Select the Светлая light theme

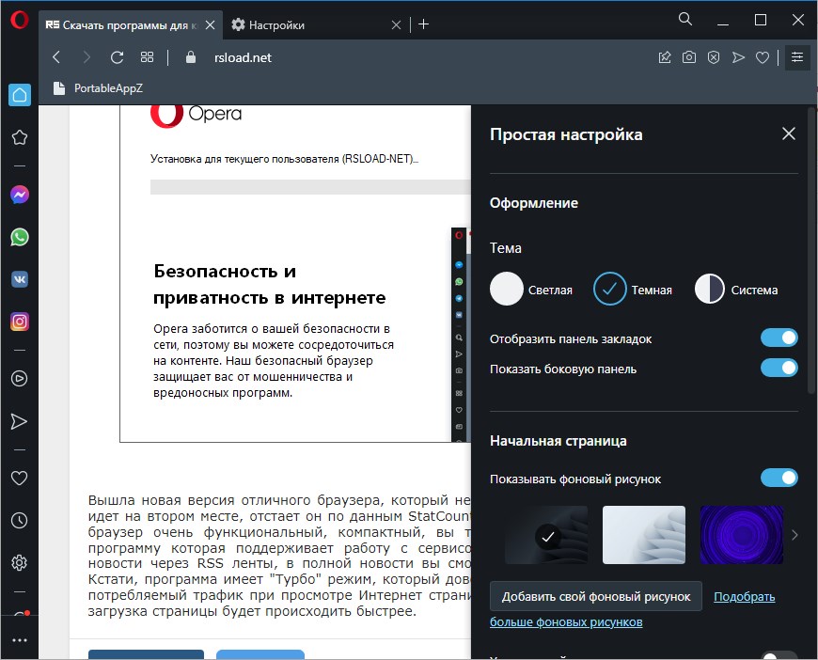507,289
